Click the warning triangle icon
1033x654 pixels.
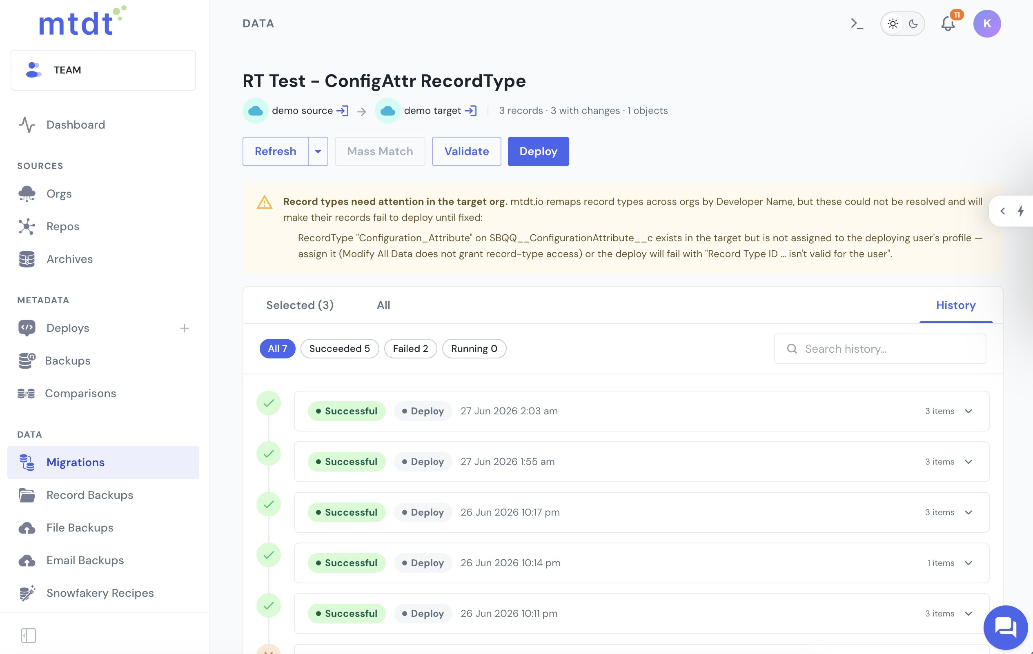point(264,202)
